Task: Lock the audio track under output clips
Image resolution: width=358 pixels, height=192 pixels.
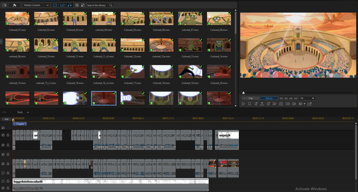Action: coord(8,145)
